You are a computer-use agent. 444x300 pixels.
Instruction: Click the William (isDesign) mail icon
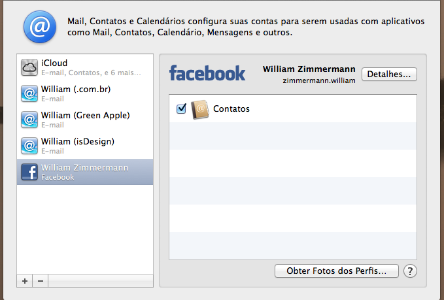pyautogui.click(x=29, y=146)
